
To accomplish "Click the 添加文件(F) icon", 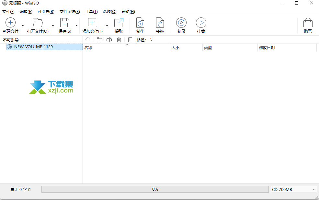I will [93, 23].
